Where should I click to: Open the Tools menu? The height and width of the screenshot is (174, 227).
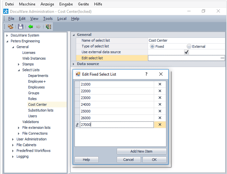click(x=48, y=19)
